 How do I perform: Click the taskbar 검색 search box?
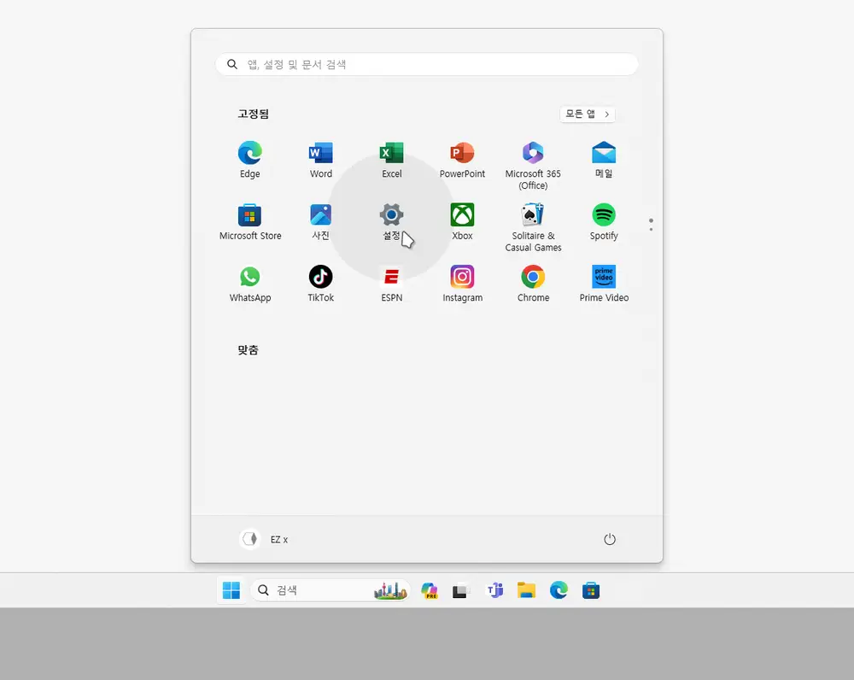point(330,590)
